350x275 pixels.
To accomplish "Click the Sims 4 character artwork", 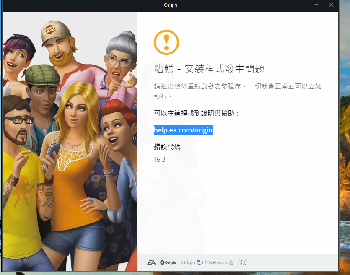I will coord(70,141).
